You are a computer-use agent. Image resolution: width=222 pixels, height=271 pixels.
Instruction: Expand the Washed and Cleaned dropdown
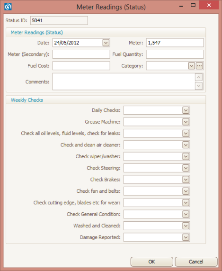point(186,226)
